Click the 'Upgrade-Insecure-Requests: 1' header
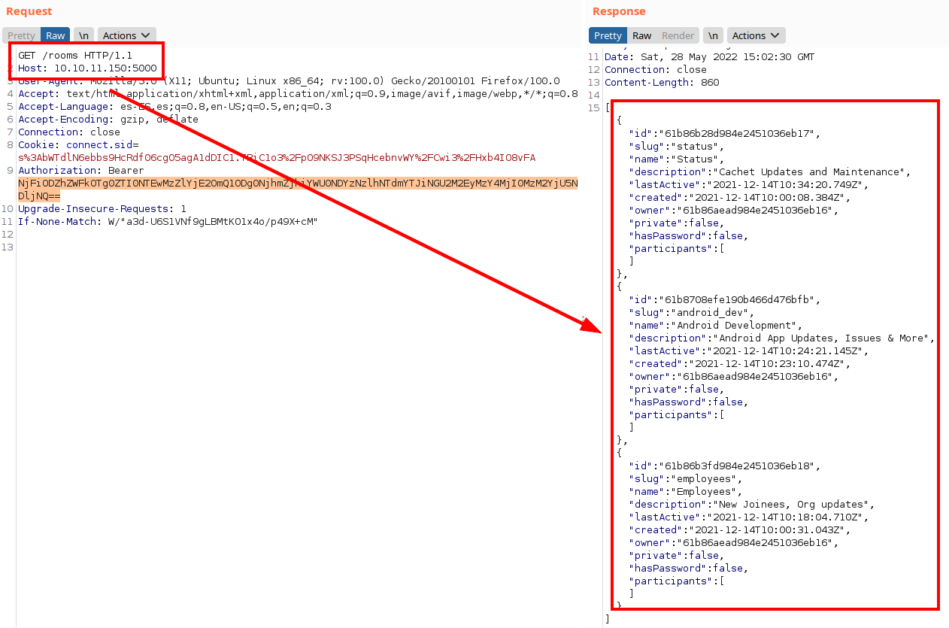 click(102, 209)
